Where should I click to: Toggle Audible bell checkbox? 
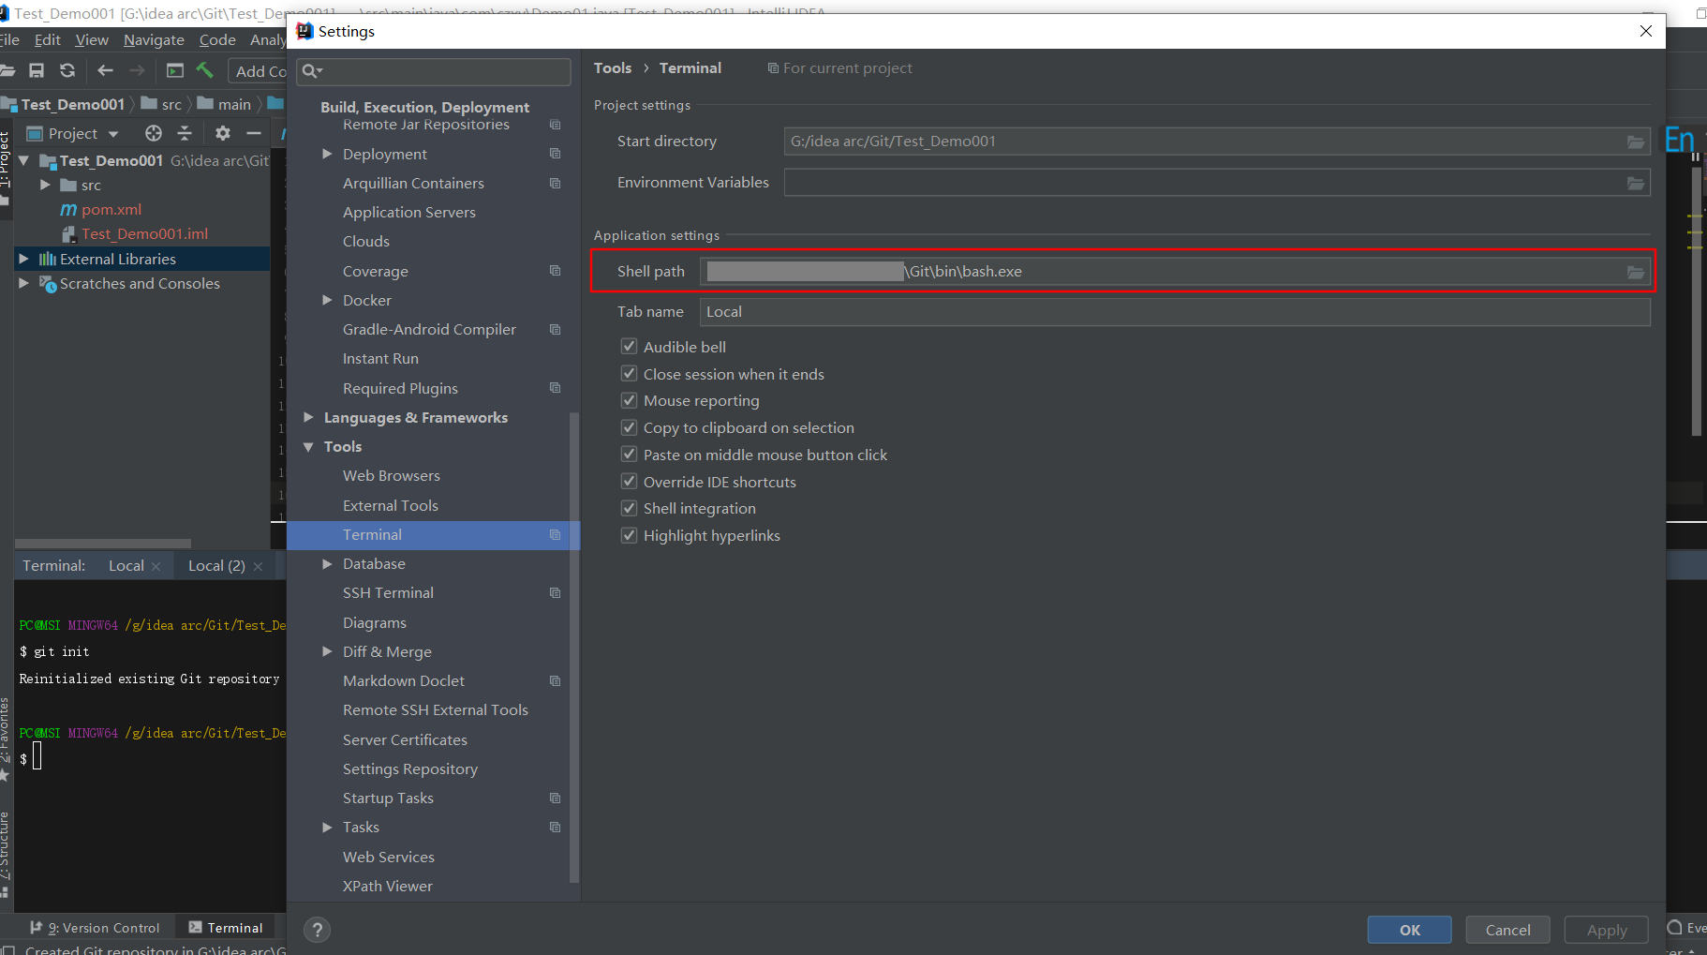630,347
